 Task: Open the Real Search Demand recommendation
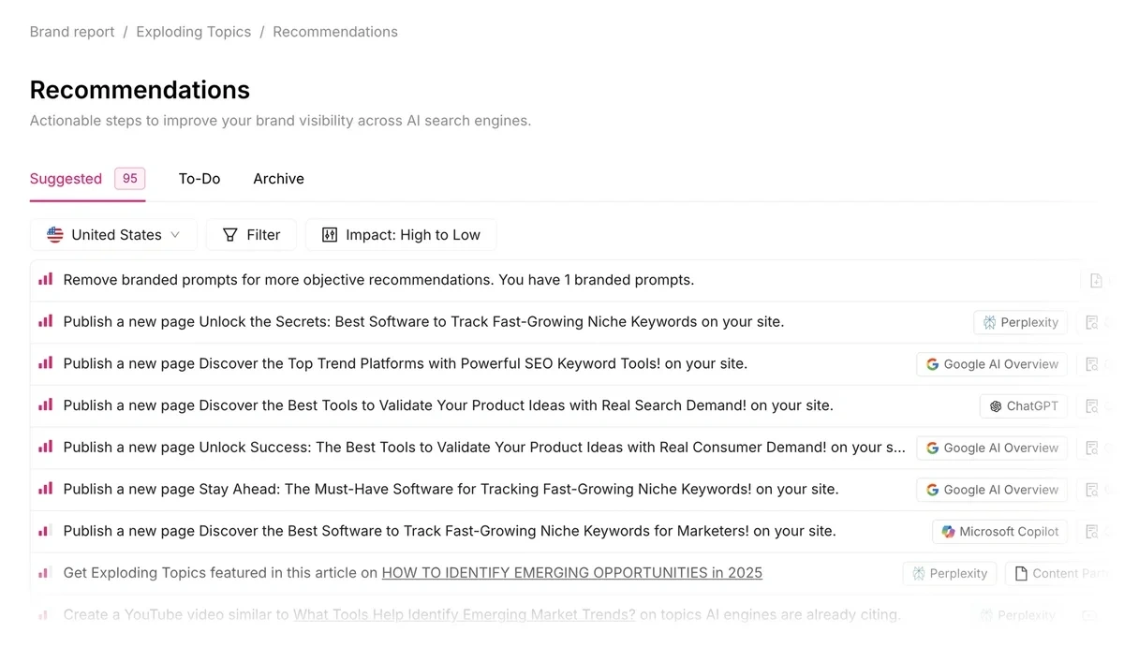pos(448,405)
